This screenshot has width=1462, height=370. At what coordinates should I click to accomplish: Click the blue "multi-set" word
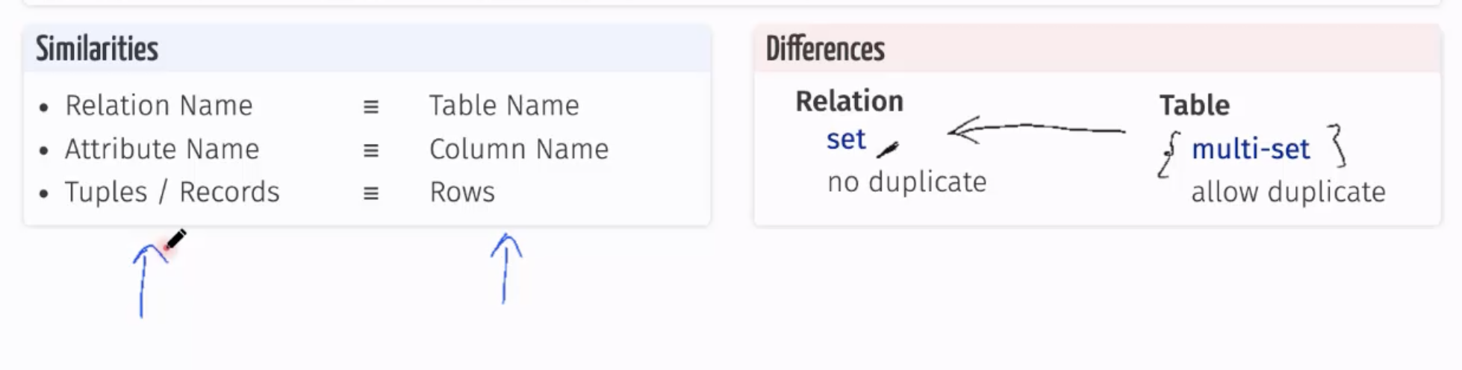coord(1251,149)
